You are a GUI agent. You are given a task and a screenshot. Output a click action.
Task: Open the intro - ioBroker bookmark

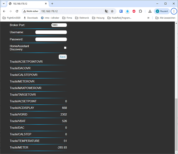50,18
